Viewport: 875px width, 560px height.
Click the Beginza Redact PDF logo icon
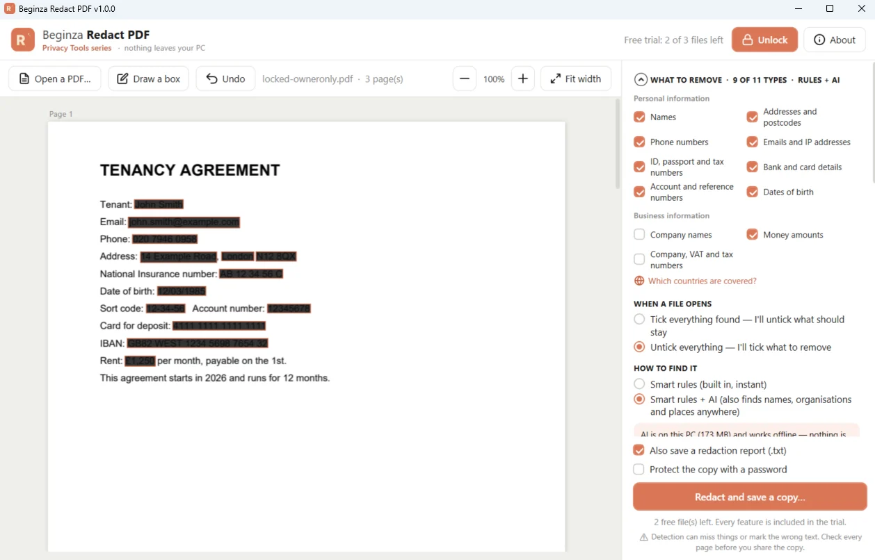click(x=23, y=40)
